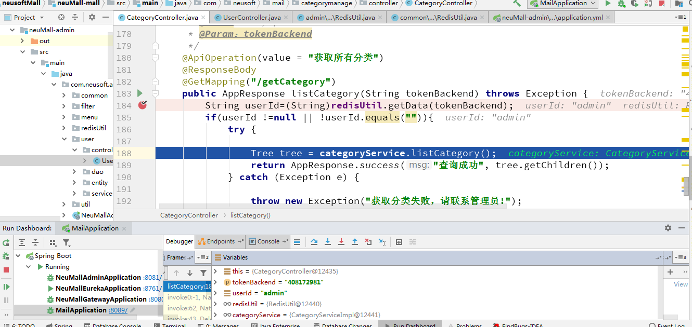Click the Build project hammer icon
The height and width of the screenshot is (327, 692).
(517, 3)
